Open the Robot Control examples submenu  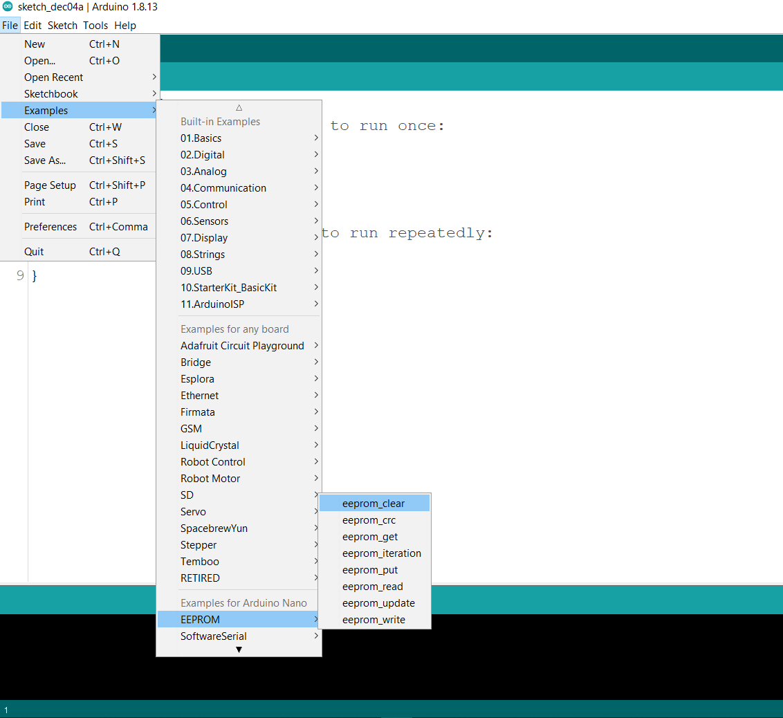(x=239, y=462)
